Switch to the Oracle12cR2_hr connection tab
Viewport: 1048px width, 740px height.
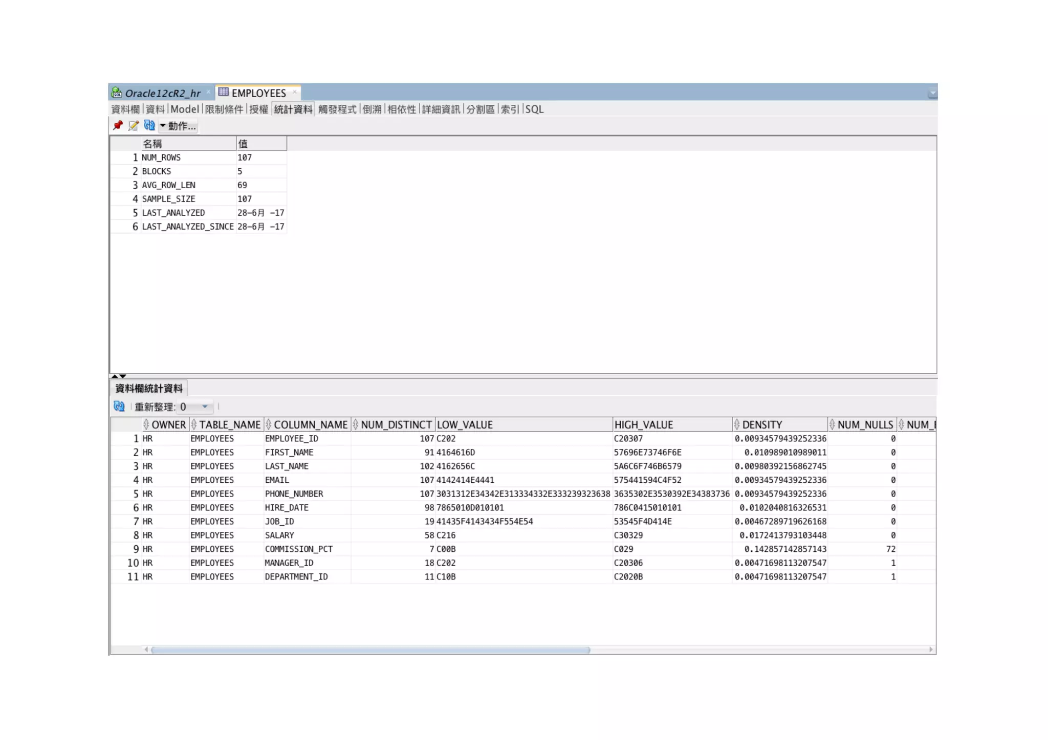(163, 93)
